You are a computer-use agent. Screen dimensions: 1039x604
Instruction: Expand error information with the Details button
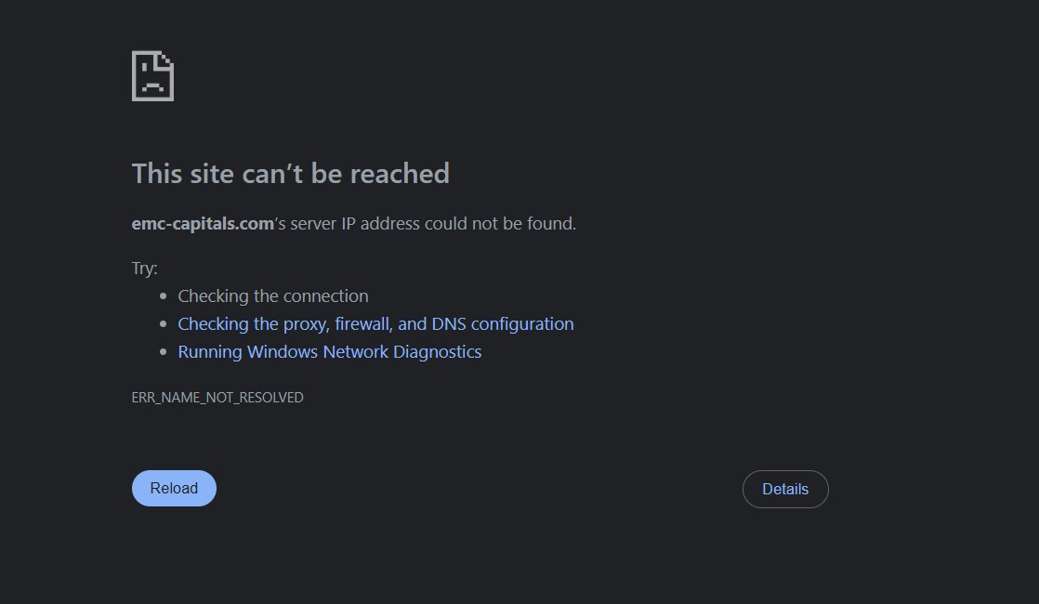tap(785, 490)
